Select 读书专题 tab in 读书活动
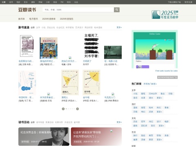 tap(40, 122)
